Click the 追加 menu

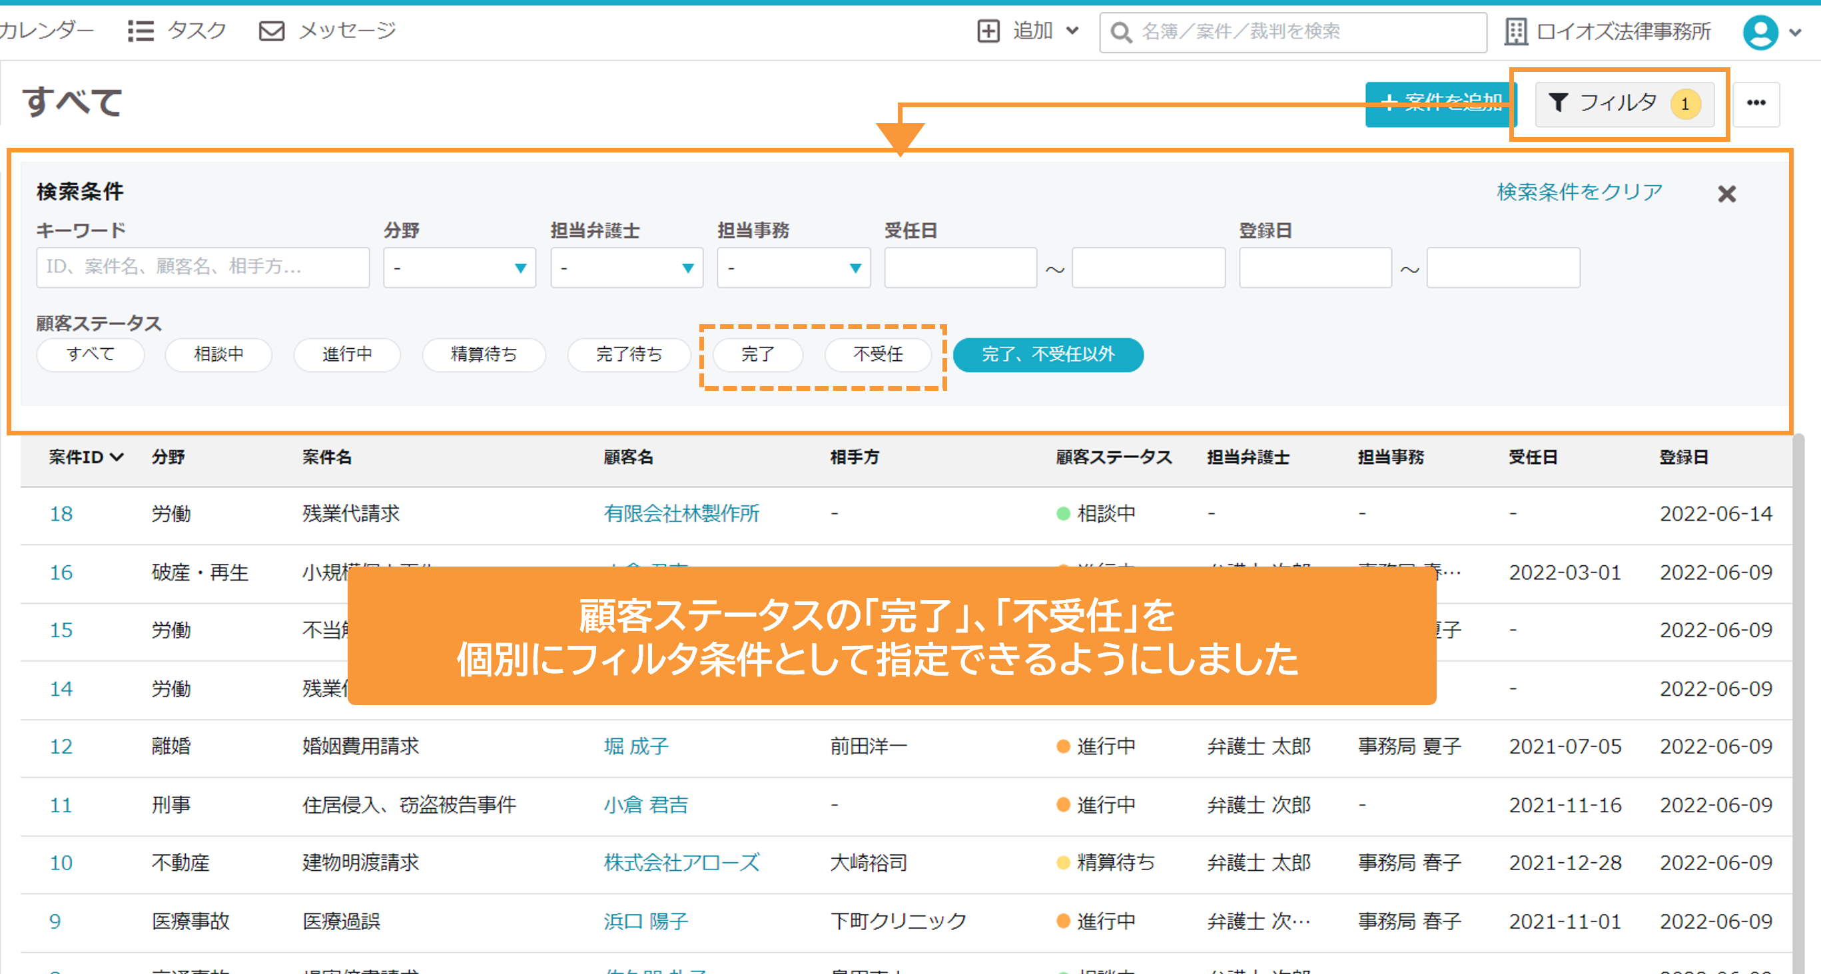click(x=1033, y=31)
